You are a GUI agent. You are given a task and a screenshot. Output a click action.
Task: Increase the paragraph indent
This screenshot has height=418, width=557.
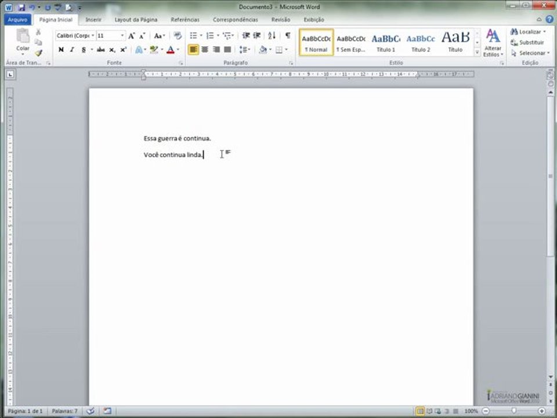coord(257,35)
